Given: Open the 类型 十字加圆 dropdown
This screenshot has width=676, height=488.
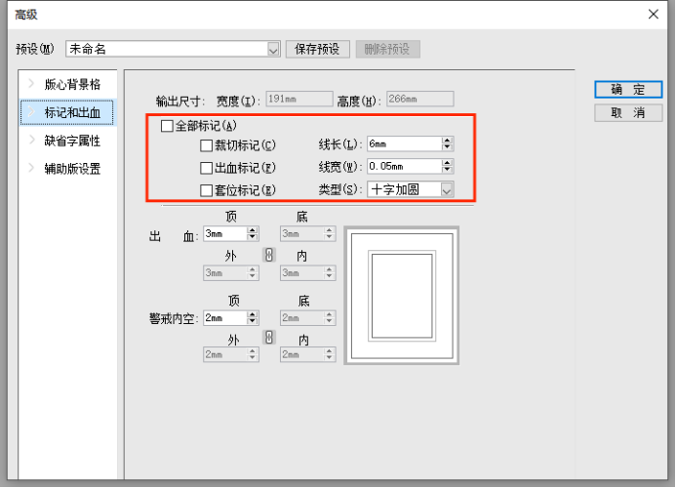Looking at the screenshot, I should tap(447, 190).
